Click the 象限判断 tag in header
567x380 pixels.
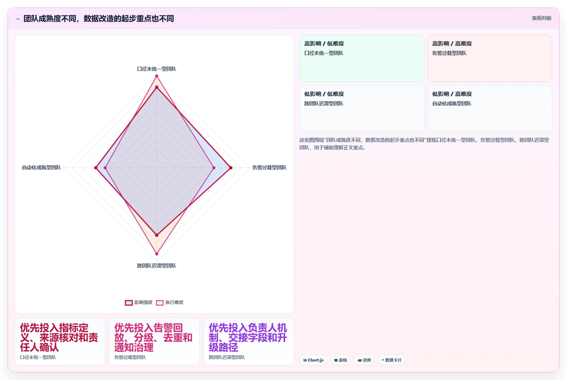click(x=541, y=18)
